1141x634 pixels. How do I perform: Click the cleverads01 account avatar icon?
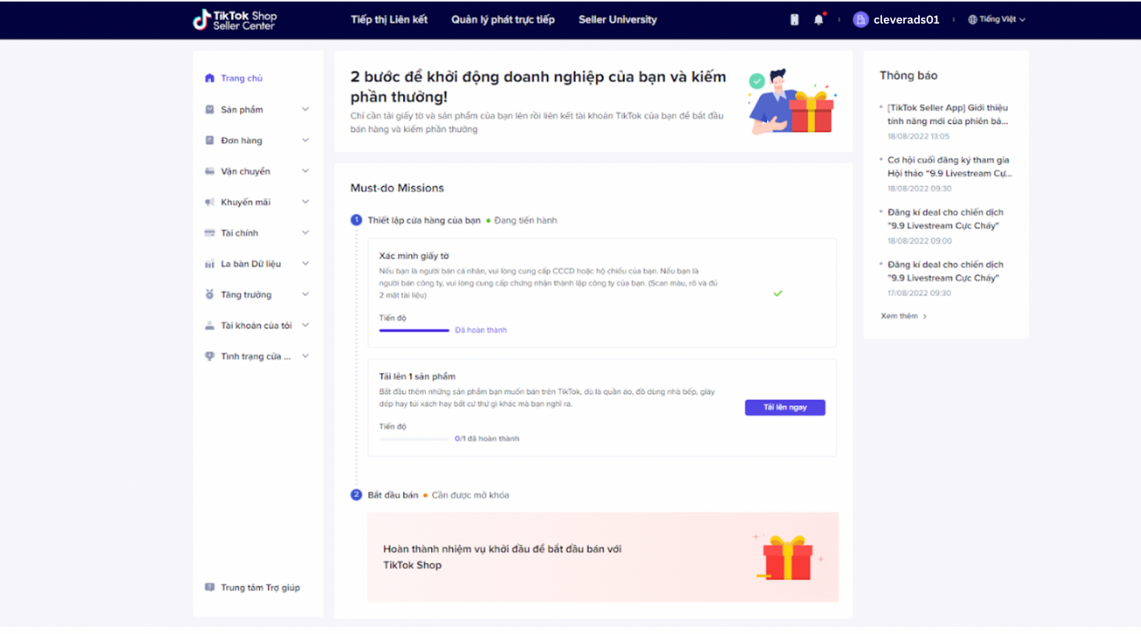pos(860,19)
